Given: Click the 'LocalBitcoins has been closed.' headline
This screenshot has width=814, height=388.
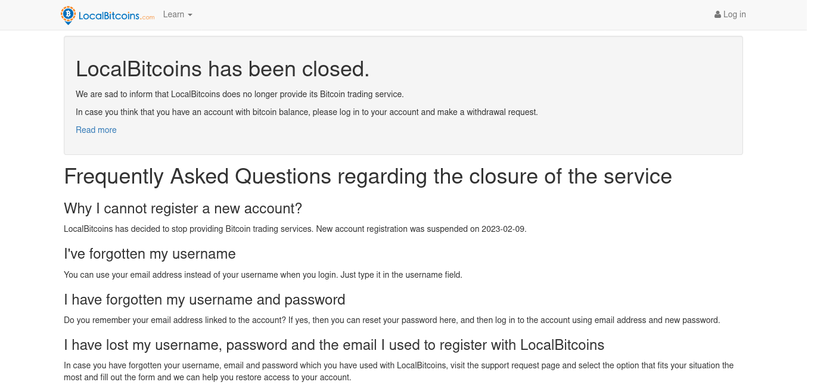Looking at the screenshot, I should tap(223, 69).
